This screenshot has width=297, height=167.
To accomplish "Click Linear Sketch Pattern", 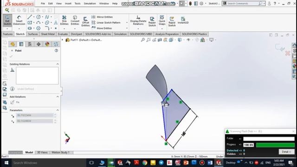I will pos(106,23).
